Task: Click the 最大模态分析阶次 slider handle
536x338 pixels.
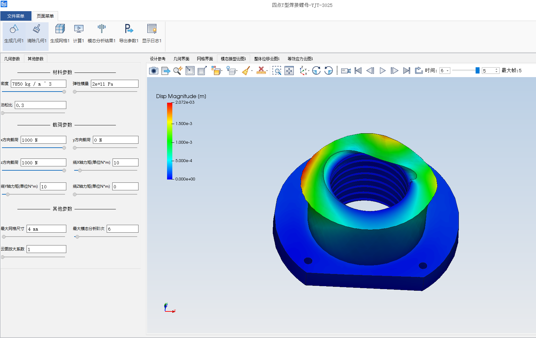Action: 77,237
